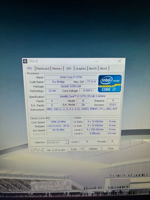This screenshot has width=150, height=200.
Task: Click the Cores count value 4
Action: (87, 141)
